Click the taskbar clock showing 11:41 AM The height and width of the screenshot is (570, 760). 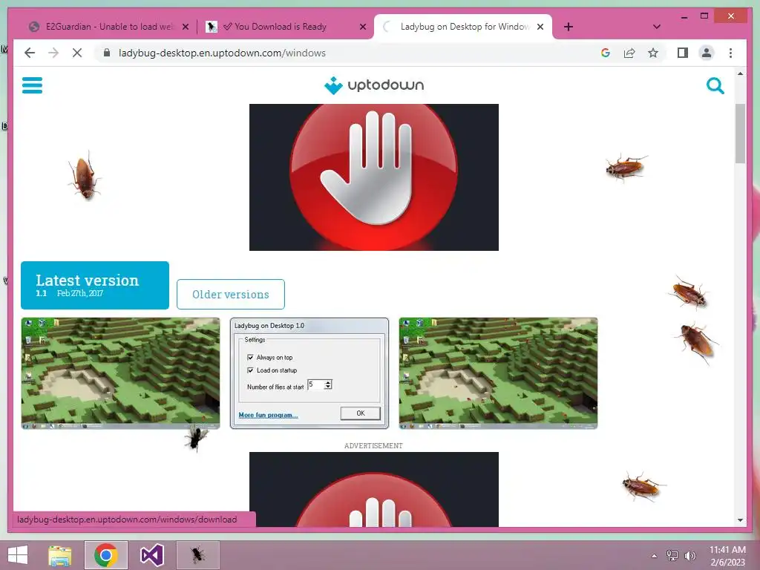(x=727, y=556)
